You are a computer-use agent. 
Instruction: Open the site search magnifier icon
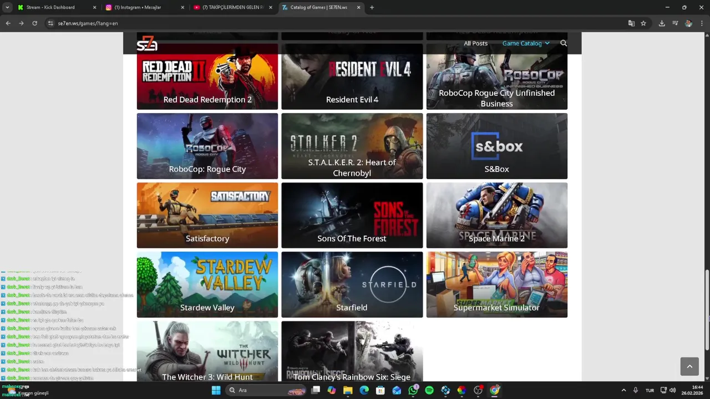(x=564, y=43)
